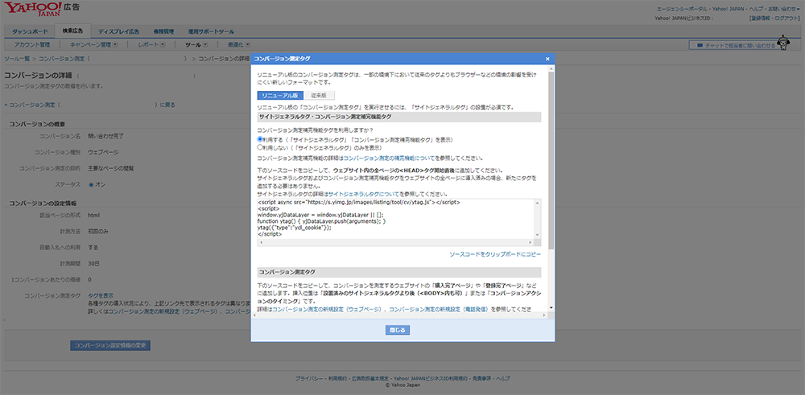Expand キャンペーン管理 dropdown arrow
The image size is (805, 395).
[x=115, y=44]
